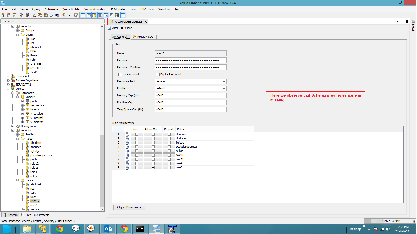The image size is (417, 234).
Task: Click the save icon next to Alter
Action: [109, 28]
